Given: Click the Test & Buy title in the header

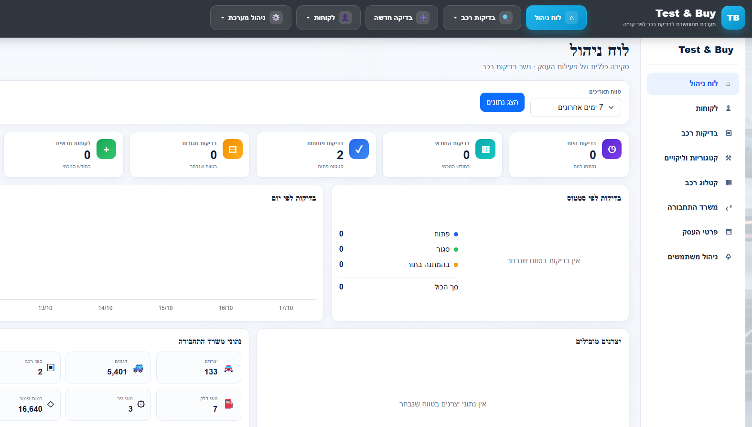Looking at the screenshot, I should click(x=686, y=13).
